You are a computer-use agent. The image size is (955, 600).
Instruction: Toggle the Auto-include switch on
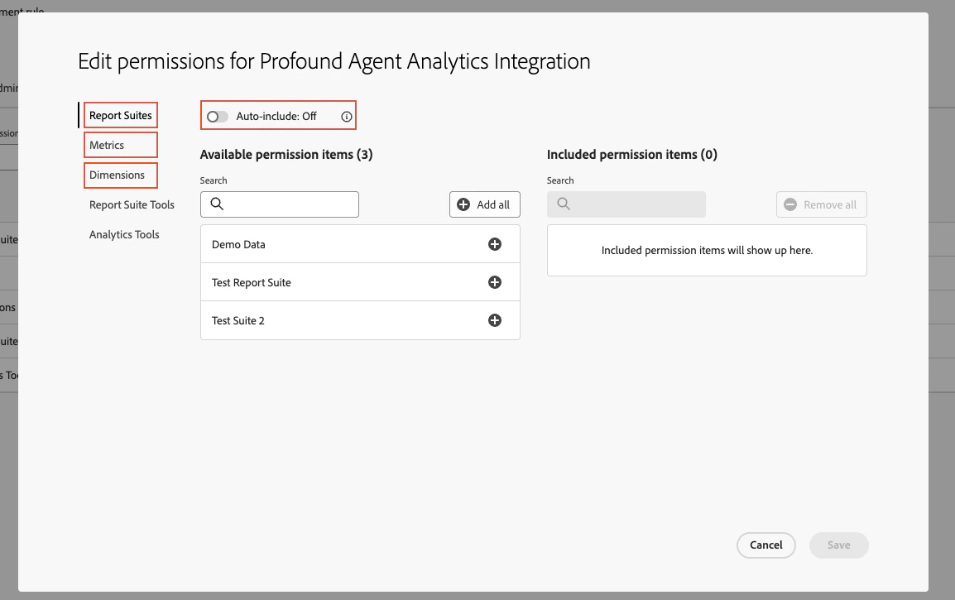coord(218,117)
